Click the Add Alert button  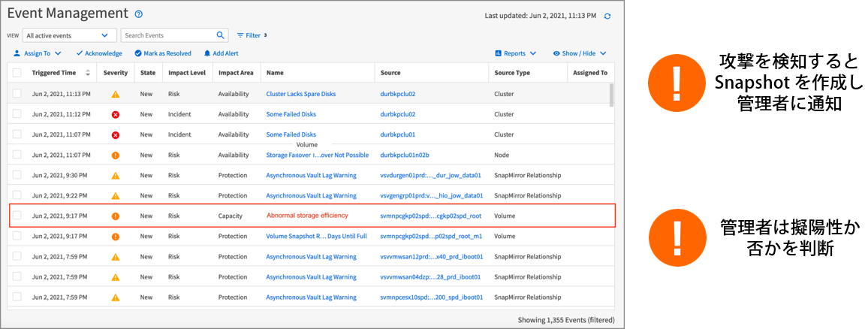tap(222, 53)
